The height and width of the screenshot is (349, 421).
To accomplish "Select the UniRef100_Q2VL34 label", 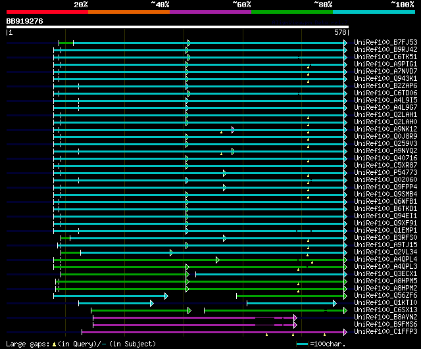I will pos(385,252).
